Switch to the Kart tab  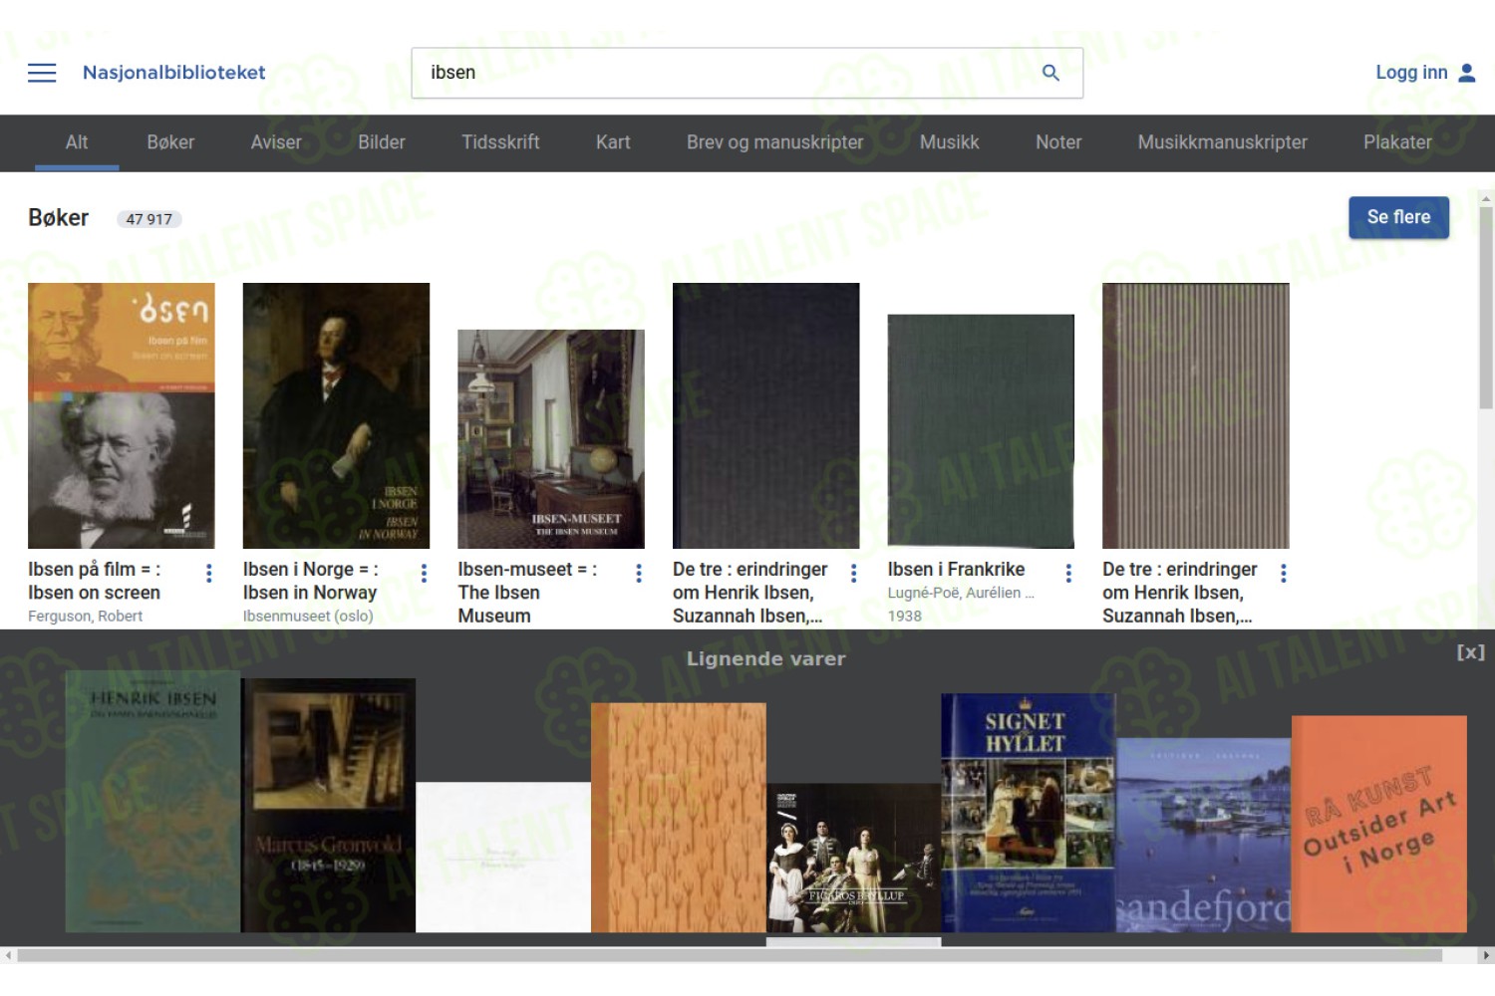(613, 142)
